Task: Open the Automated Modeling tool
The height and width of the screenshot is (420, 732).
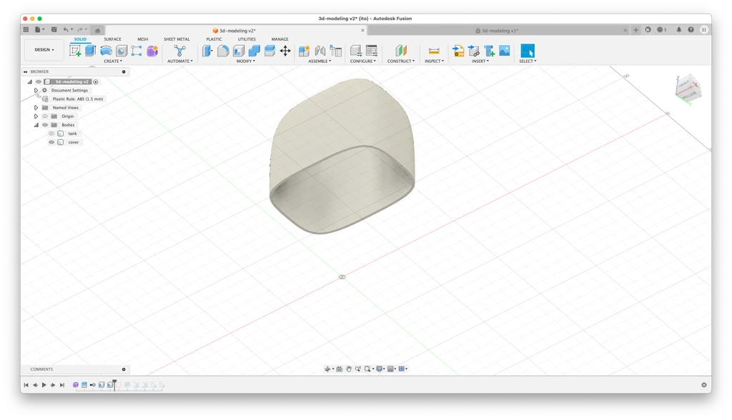Action: click(179, 51)
